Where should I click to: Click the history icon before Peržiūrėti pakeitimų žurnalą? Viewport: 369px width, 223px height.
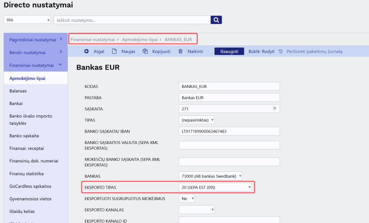[x=280, y=51]
